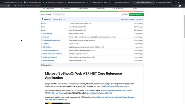Open the tests folder
Viewport: 185px width, 104px height.
(x=45, y=30)
